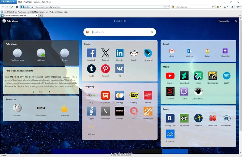
Task: Open the Home Depot shortcut
Action: tap(148, 111)
